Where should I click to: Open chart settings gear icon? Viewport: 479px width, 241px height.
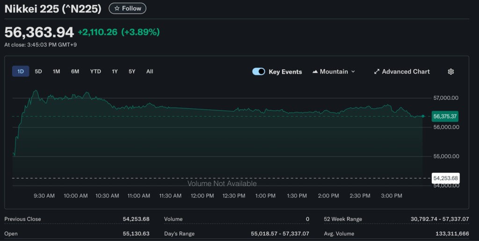451,71
